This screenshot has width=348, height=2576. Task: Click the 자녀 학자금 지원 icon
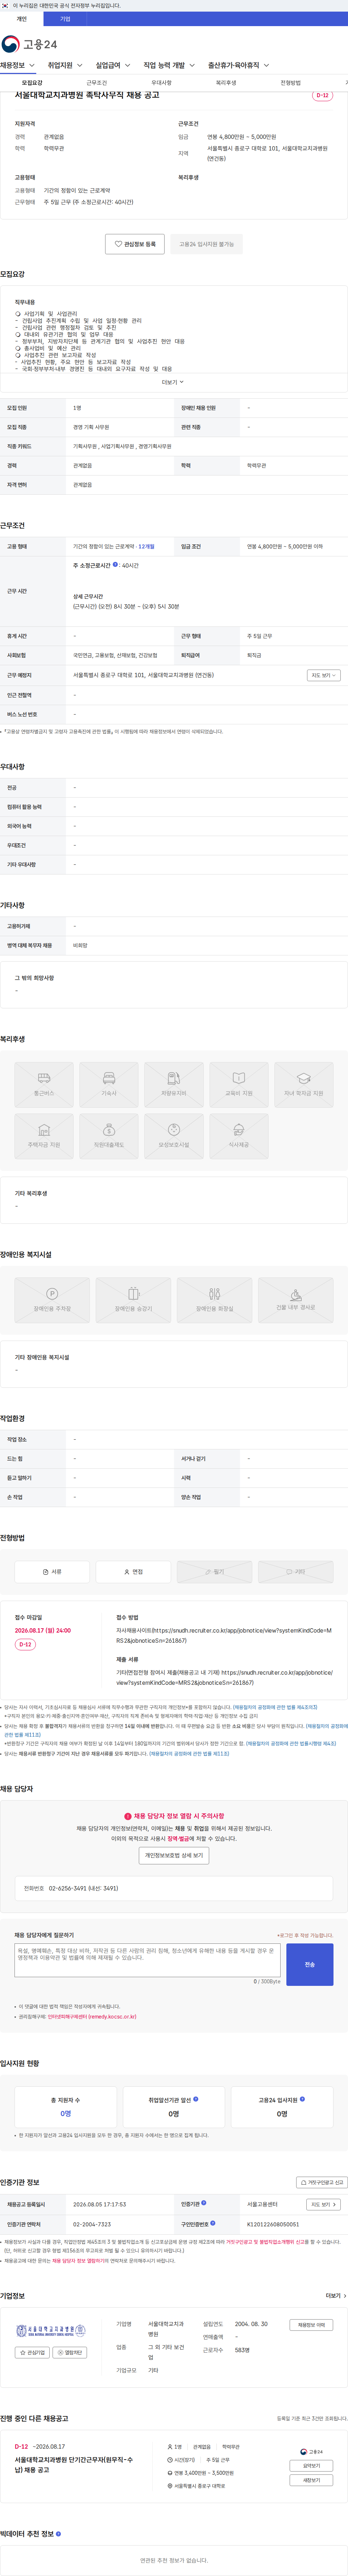(304, 1084)
